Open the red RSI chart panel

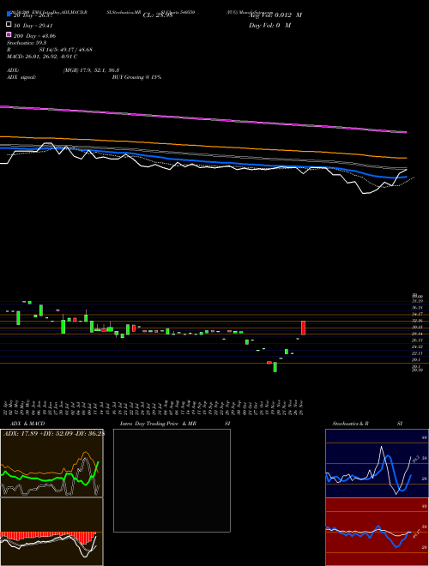(377, 532)
